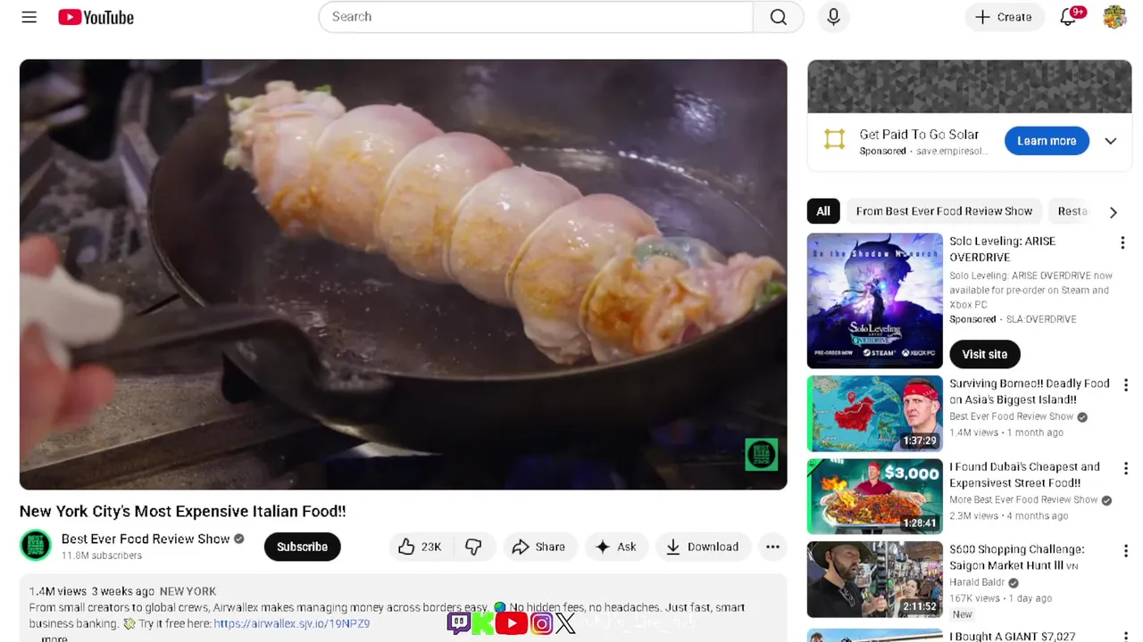This screenshot has width=1143, height=642.
Task: Click the Get Paid To Go Solar ad icon
Action: tap(834, 140)
